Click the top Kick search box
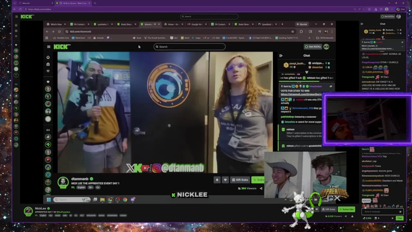Image resolution: width=412 pixels, height=232 pixels. click(209, 16)
